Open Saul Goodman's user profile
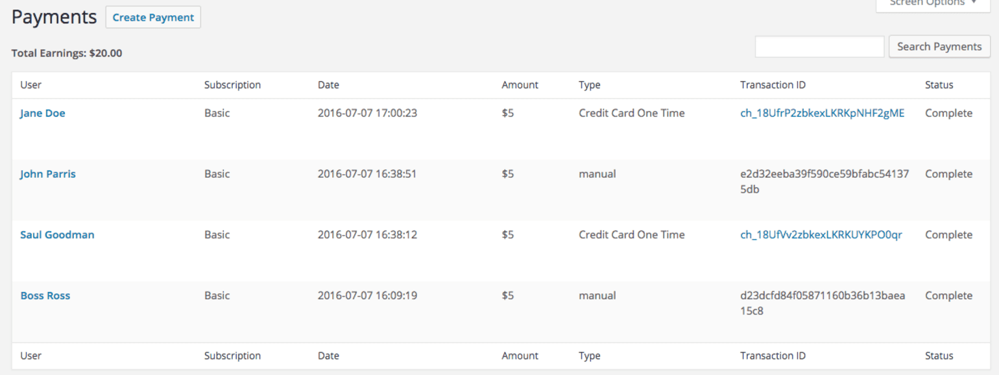999x375 pixels. (57, 234)
